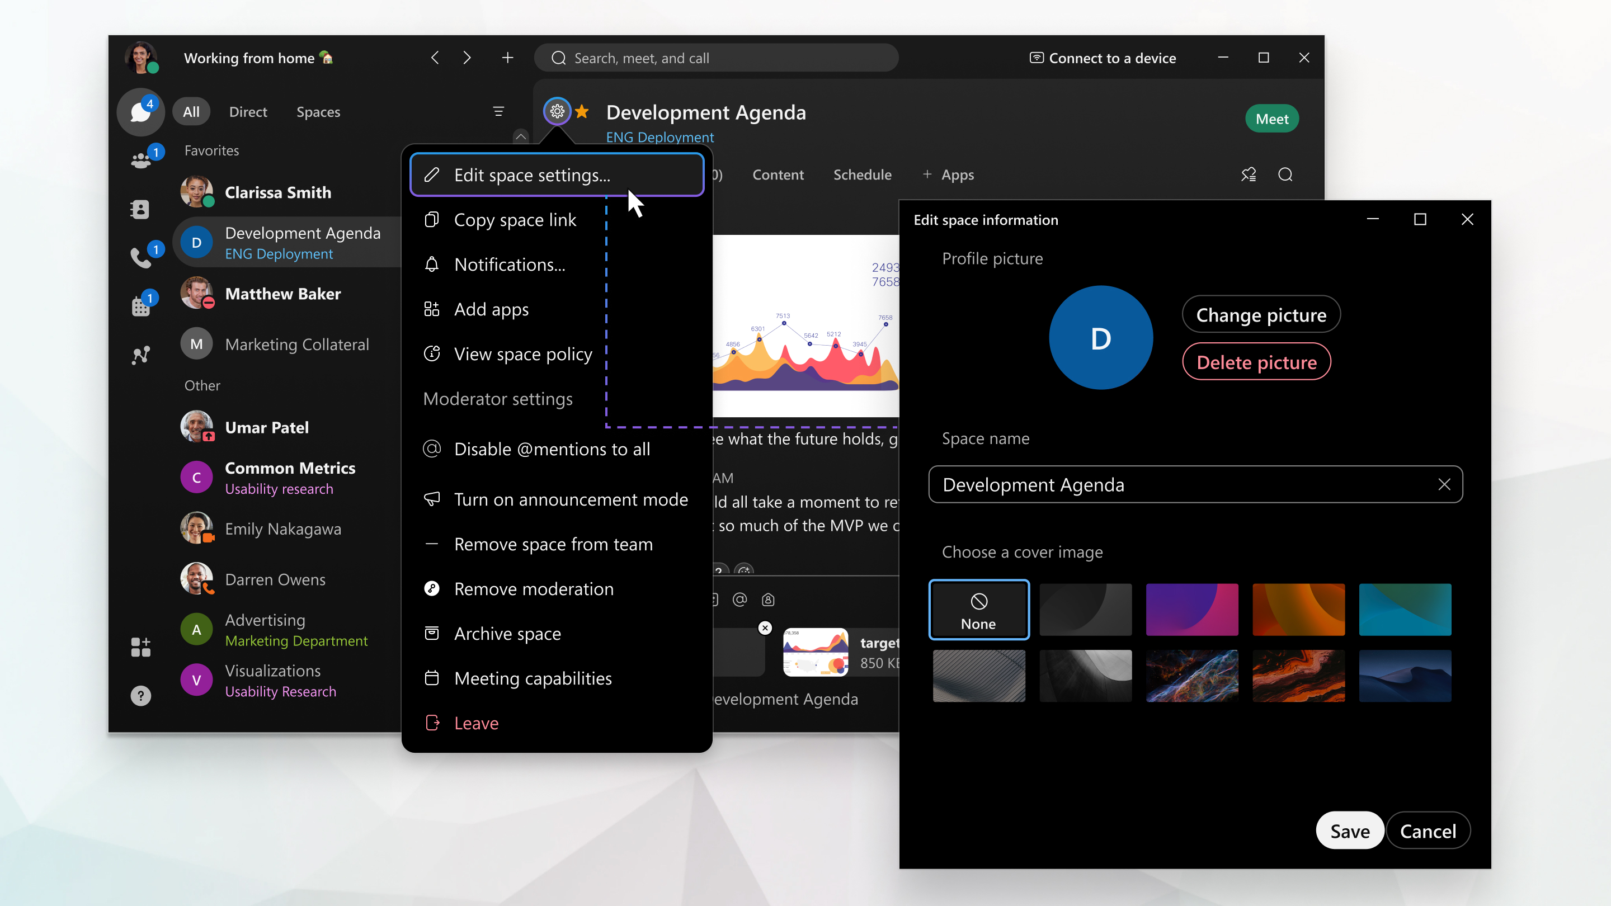Click the Delete picture button
The width and height of the screenshot is (1611, 906).
pyautogui.click(x=1256, y=362)
